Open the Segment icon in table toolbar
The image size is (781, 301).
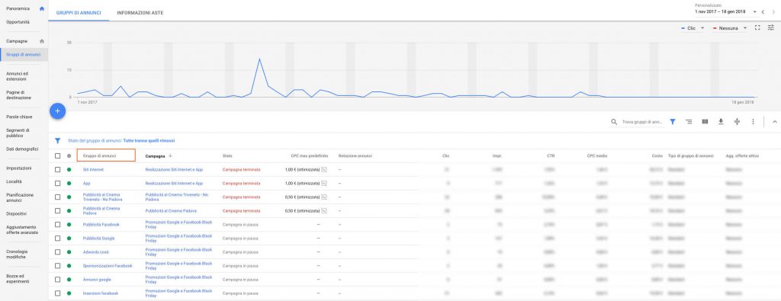(689, 121)
